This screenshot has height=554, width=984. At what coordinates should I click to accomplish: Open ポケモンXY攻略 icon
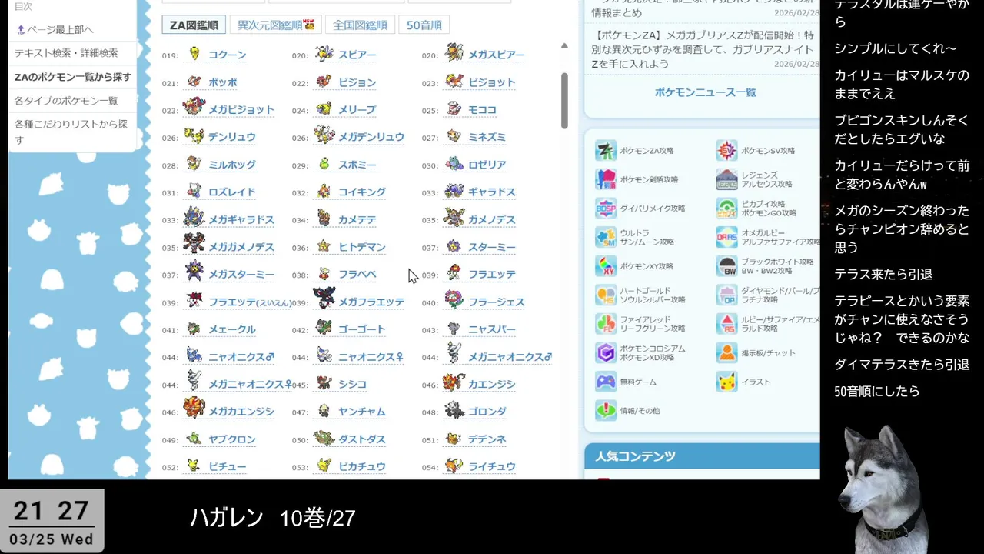(x=606, y=266)
